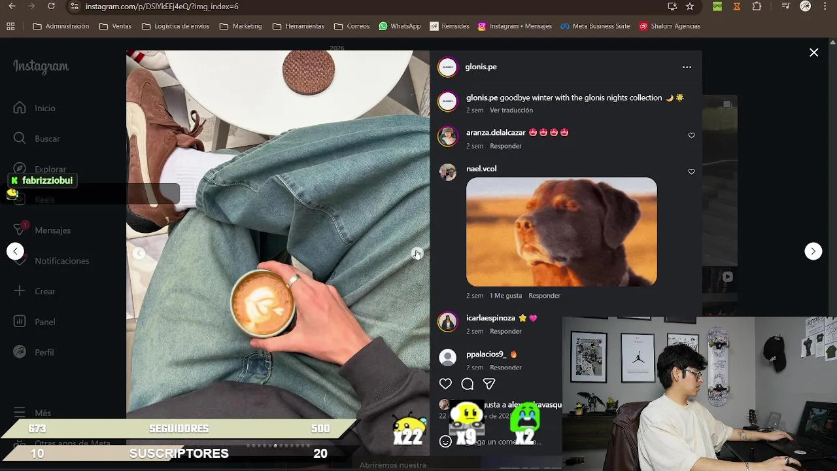
Task: Like nael.vcol's comment
Action: [691, 171]
